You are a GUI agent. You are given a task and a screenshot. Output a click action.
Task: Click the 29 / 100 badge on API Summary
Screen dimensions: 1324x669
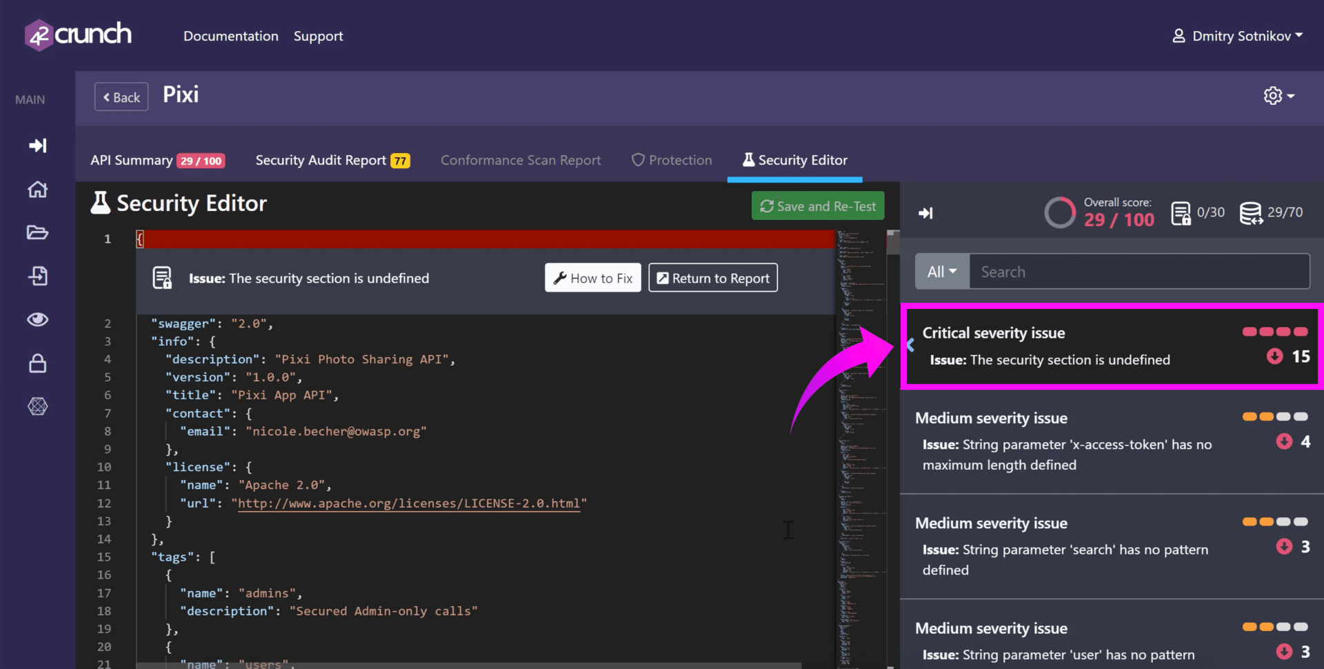(x=201, y=161)
